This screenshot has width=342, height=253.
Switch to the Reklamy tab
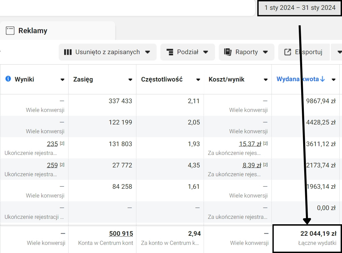[x=58, y=30]
